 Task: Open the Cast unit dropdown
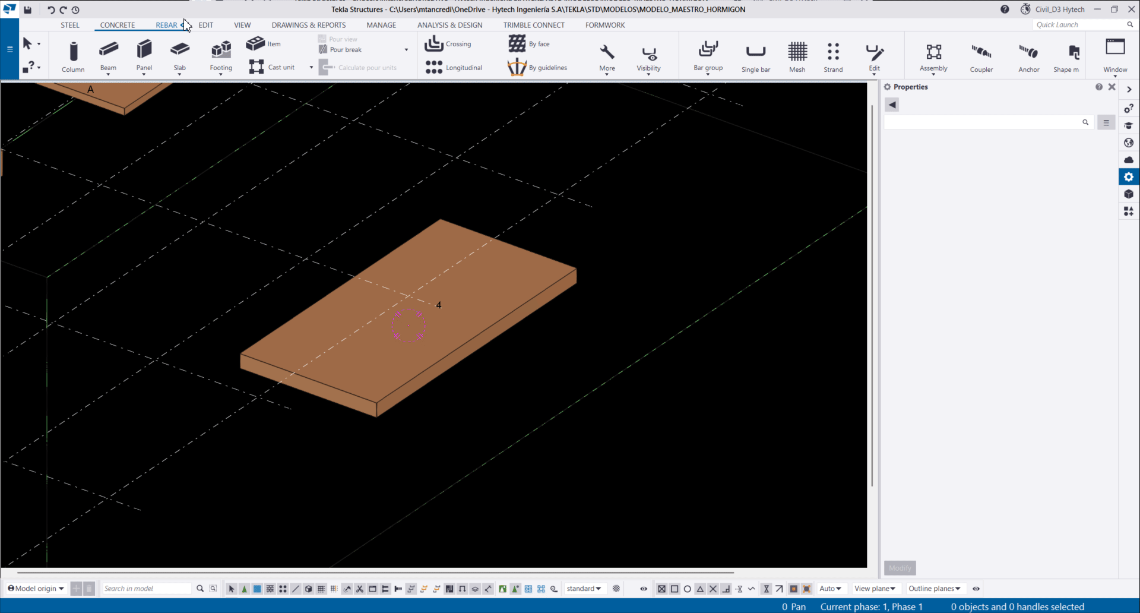311,67
